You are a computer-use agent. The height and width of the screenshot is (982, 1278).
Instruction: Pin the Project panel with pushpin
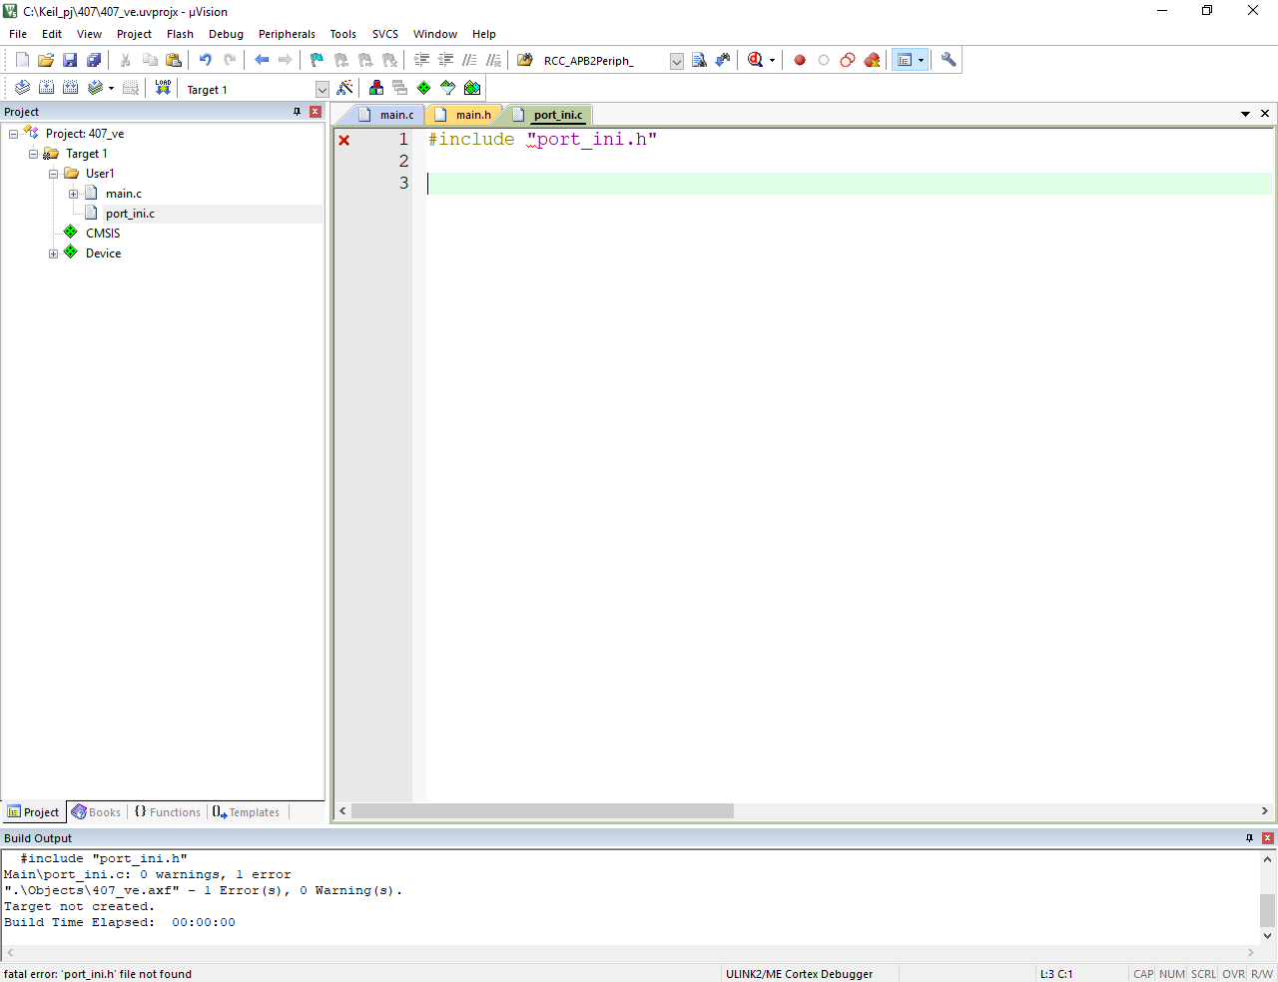coord(297,112)
